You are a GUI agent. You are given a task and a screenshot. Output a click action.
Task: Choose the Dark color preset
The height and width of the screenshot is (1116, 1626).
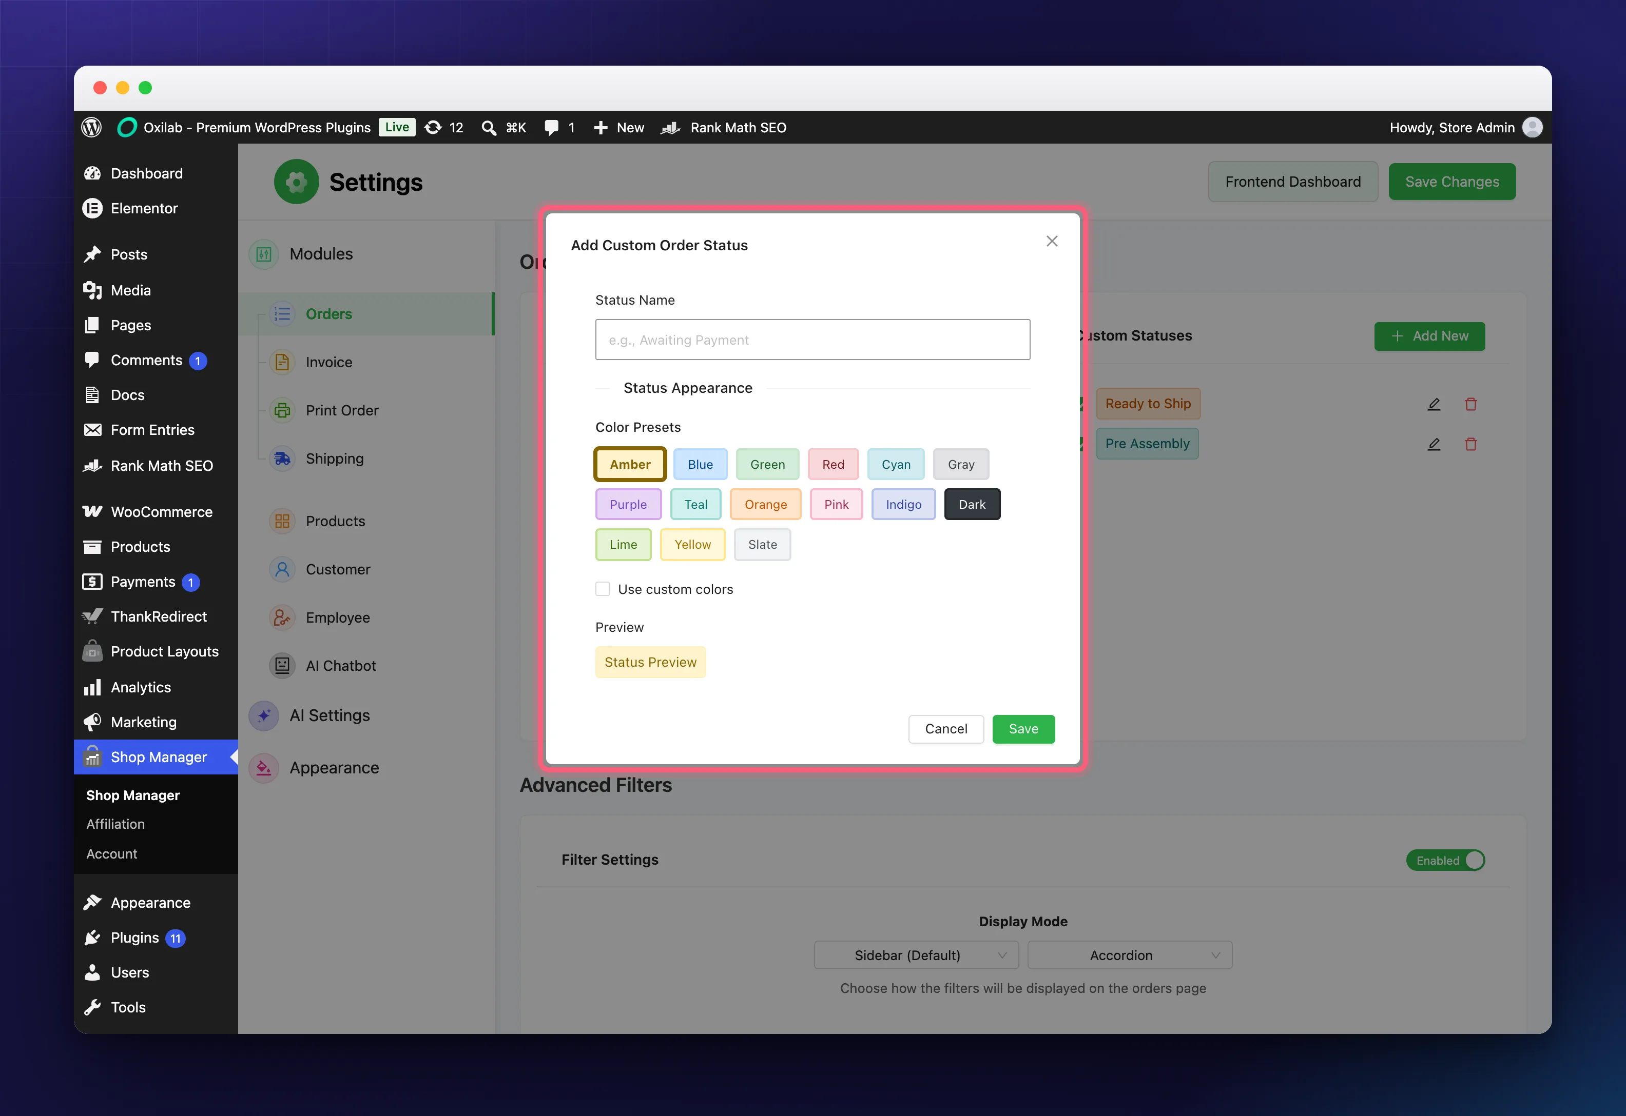[972, 504]
